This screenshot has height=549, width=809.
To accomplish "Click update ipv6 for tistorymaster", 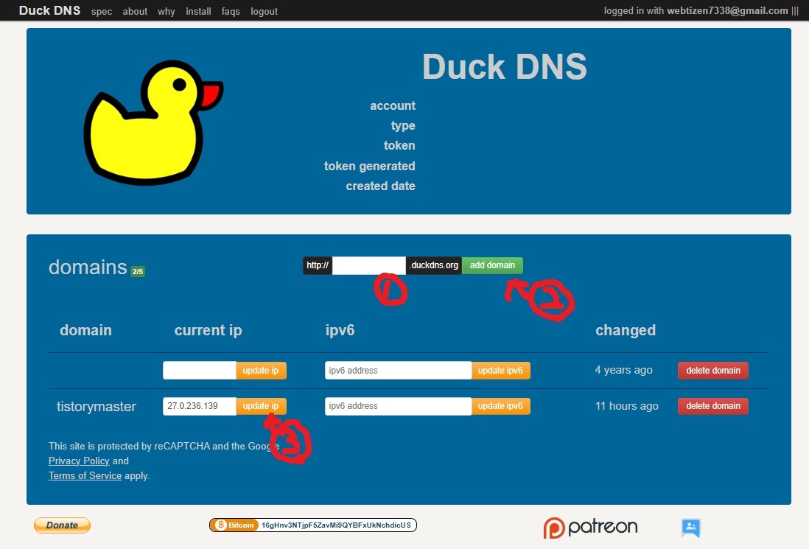I will point(500,406).
